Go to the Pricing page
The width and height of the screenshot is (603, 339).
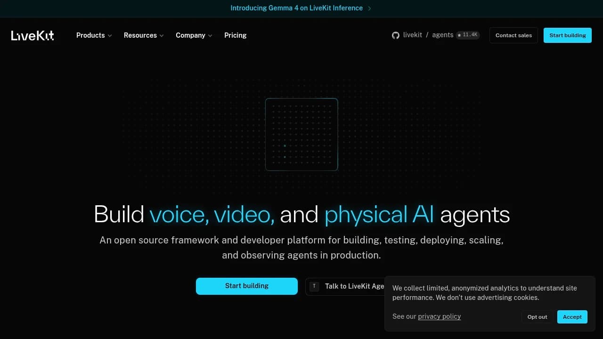coord(236,35)
